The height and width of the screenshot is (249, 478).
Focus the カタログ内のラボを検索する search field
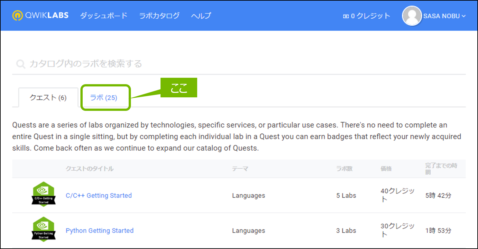tap(239, 64)
